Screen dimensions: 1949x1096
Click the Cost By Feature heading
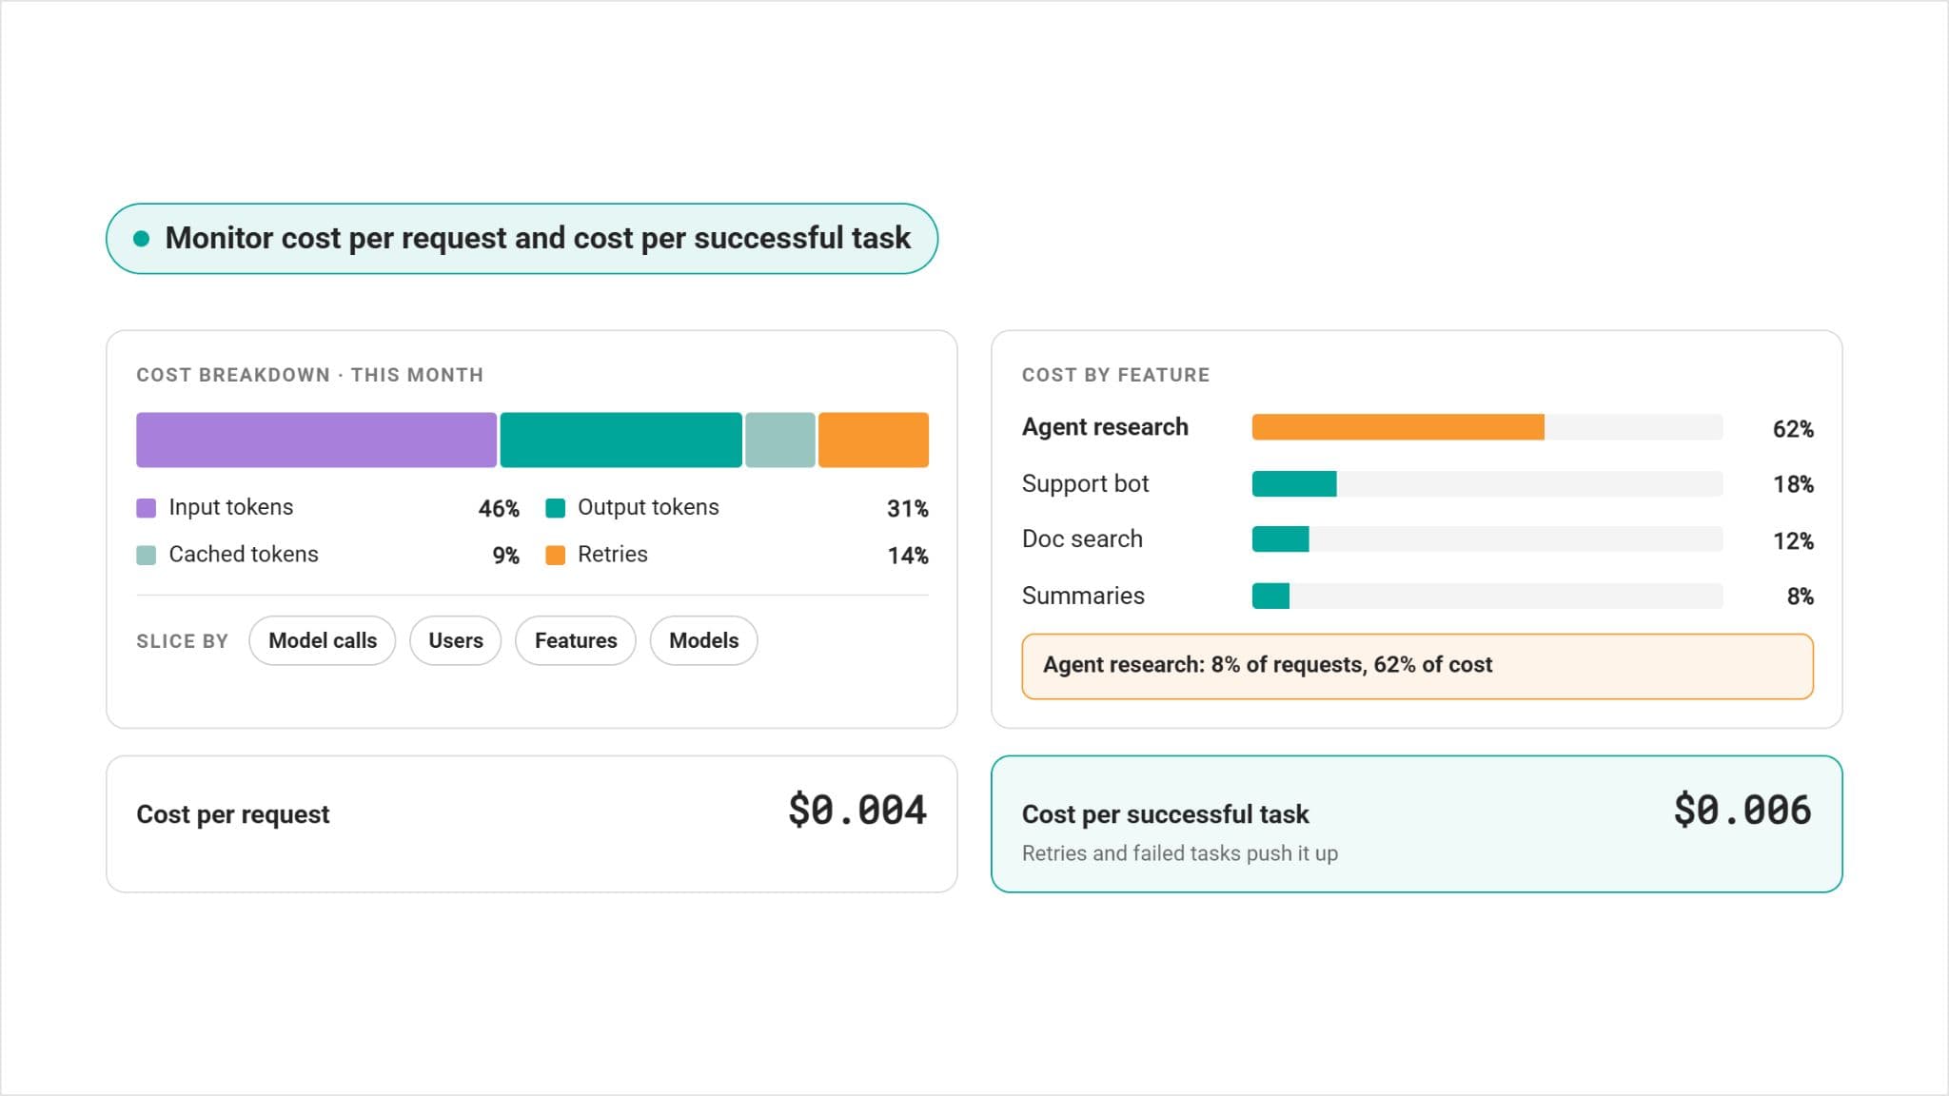(x=1115, y=375)
